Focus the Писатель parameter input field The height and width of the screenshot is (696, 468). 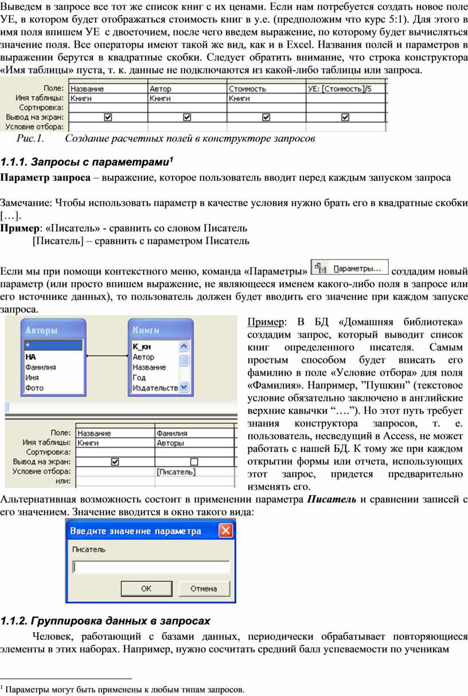[151, 567]
